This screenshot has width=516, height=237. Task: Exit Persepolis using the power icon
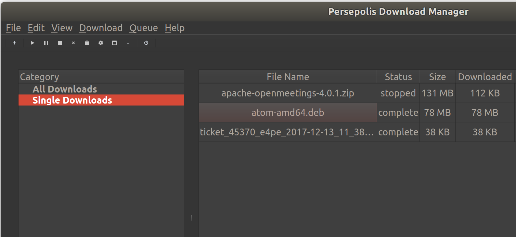(146, 43)
